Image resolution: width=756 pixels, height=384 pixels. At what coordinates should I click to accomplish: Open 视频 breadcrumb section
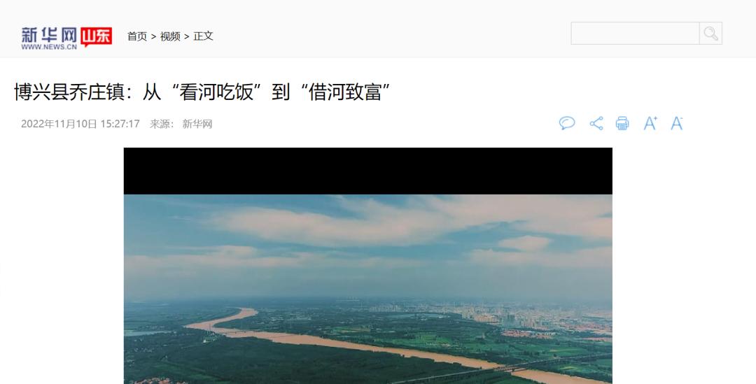pos(170,36)
